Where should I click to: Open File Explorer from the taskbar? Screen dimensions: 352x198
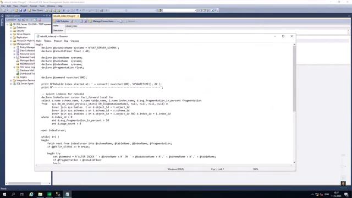pos(40,194)
